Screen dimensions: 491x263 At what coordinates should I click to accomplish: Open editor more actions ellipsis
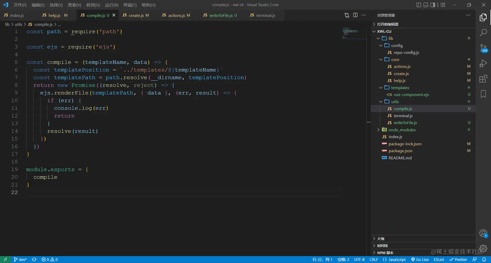tap(364, 15)
